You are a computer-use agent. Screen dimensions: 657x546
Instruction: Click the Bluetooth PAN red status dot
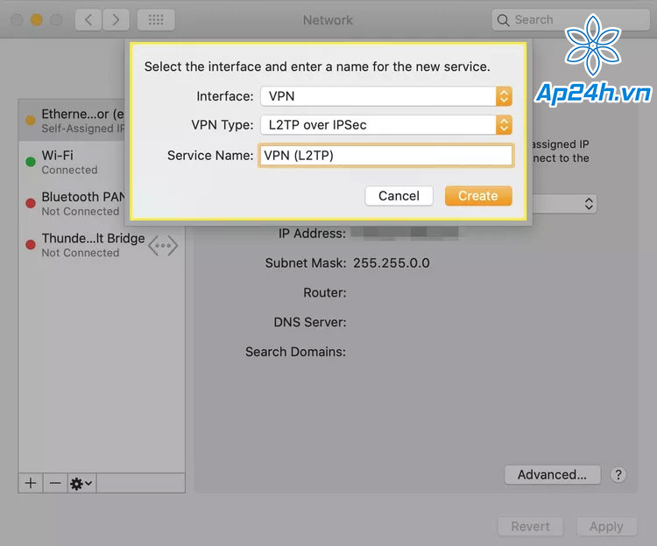point(31,203)
